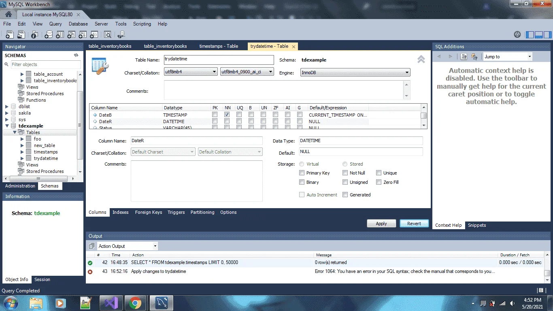Revert the table changes
The image size is (553, 311).
coord(414,224)
